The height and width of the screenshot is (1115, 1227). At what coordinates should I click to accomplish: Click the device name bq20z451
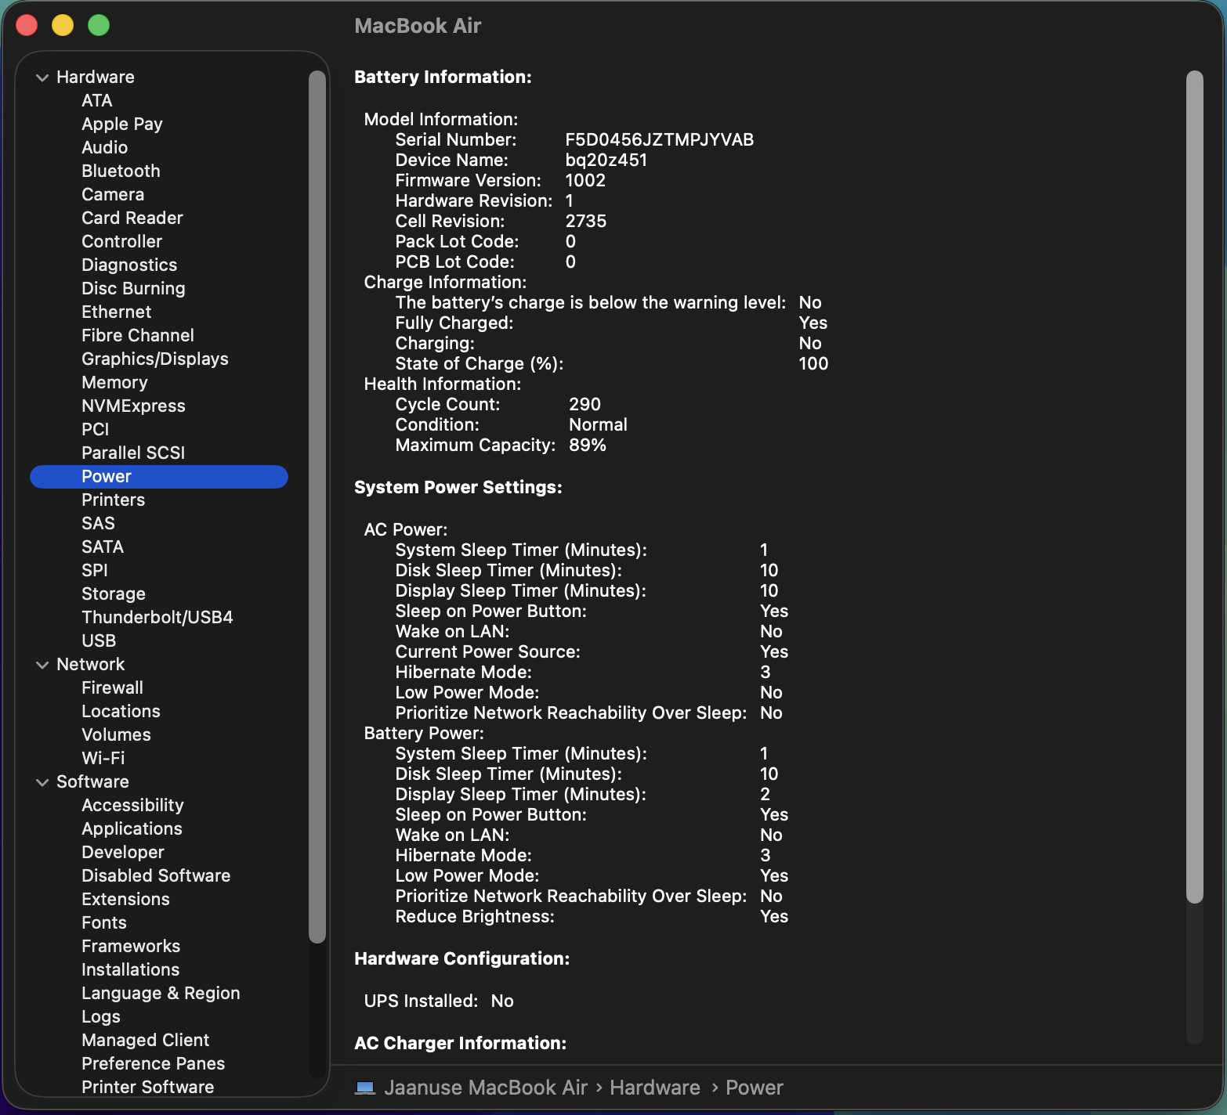tap(606, 160)
